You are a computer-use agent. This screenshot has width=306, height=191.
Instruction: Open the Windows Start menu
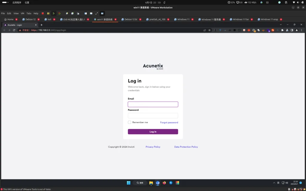[x=128, y=183]
